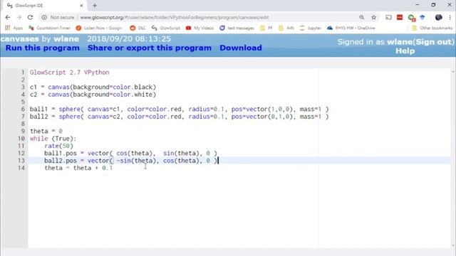Click the blue extension icon
This screenshot has height=256, width=456.
(x=423, y=17)
